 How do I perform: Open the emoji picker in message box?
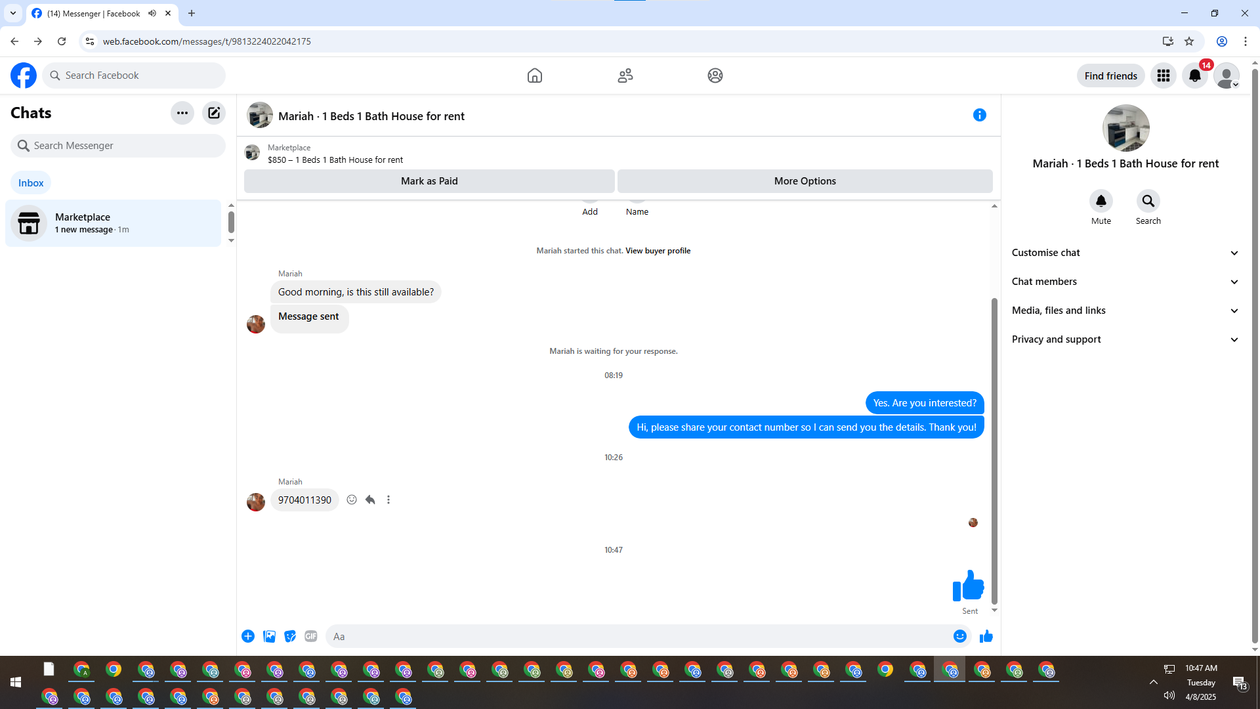[x=959, y=636]
